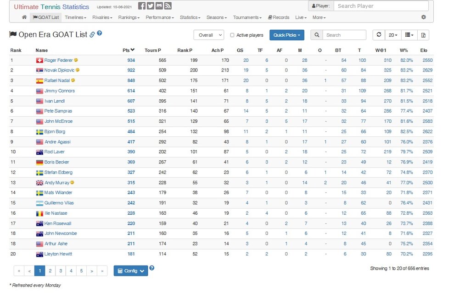Click the Swiss flag beside Roger Federer

click(x=39, y=60)
